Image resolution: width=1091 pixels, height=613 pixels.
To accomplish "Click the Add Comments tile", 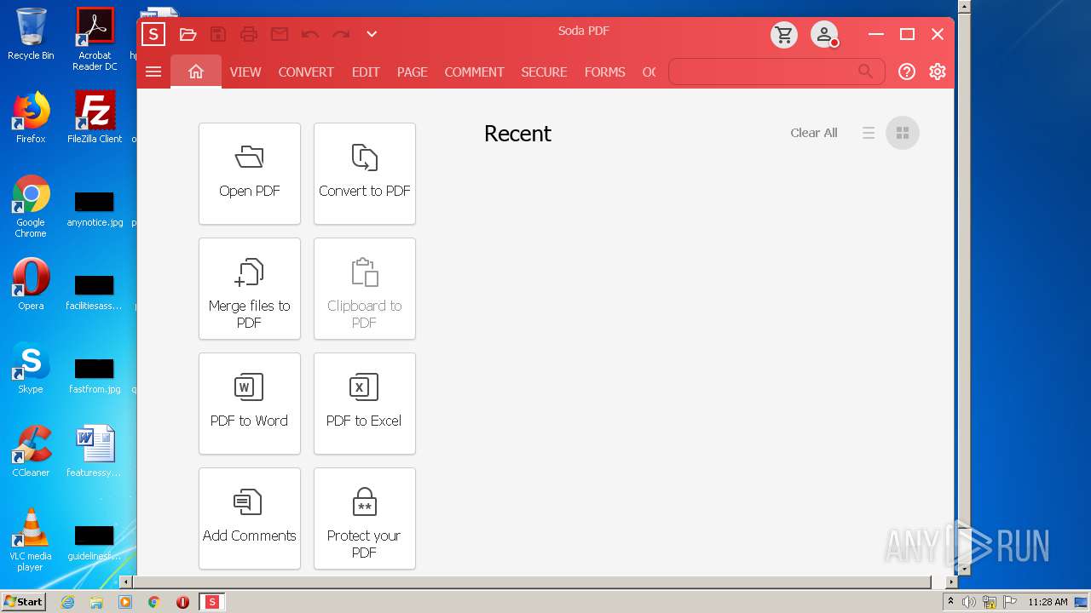I will click(250, 518).
